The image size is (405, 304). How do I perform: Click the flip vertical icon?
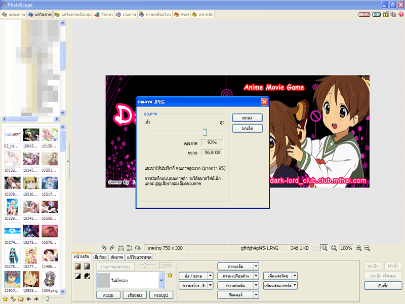129,248
